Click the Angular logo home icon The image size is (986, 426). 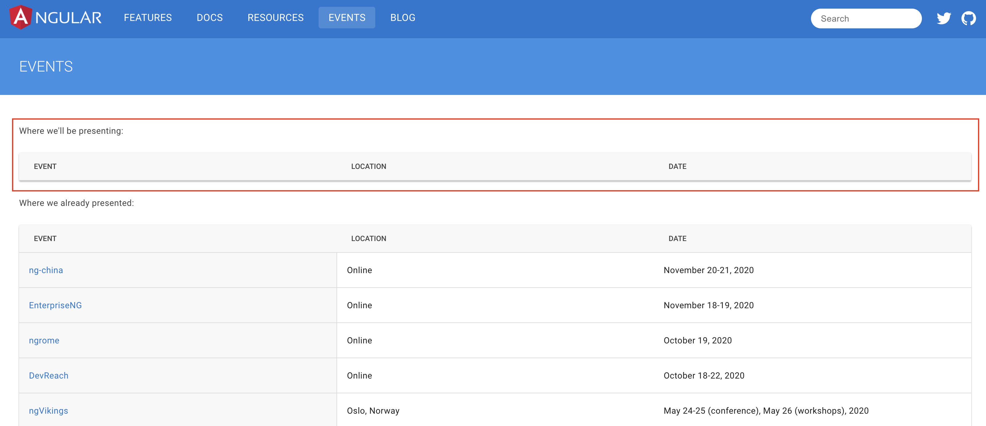click(55, 18)
